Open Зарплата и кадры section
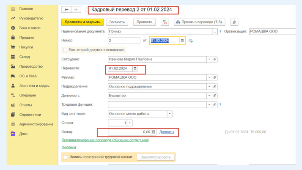The width and height of the screenshot is (302, 170). click(x=34, y=86)
